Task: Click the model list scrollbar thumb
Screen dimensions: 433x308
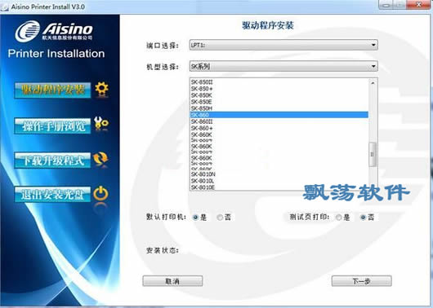Action: pos(373,154)
